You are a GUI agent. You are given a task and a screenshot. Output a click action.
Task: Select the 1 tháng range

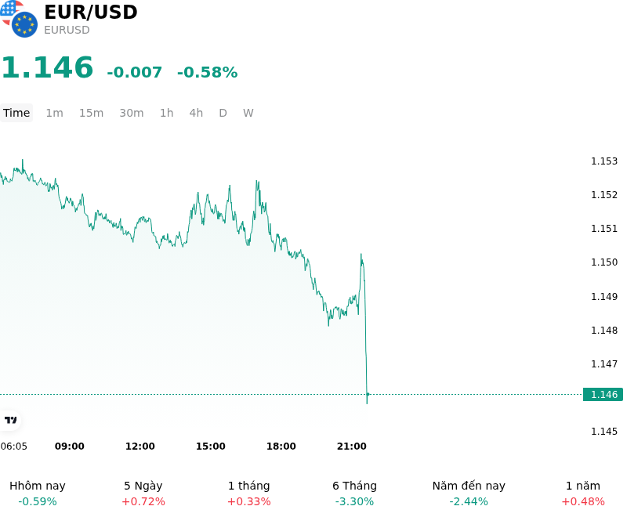click(248, 493)
